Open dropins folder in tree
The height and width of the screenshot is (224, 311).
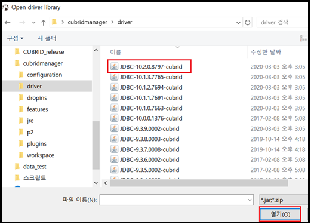click(37, 98)
